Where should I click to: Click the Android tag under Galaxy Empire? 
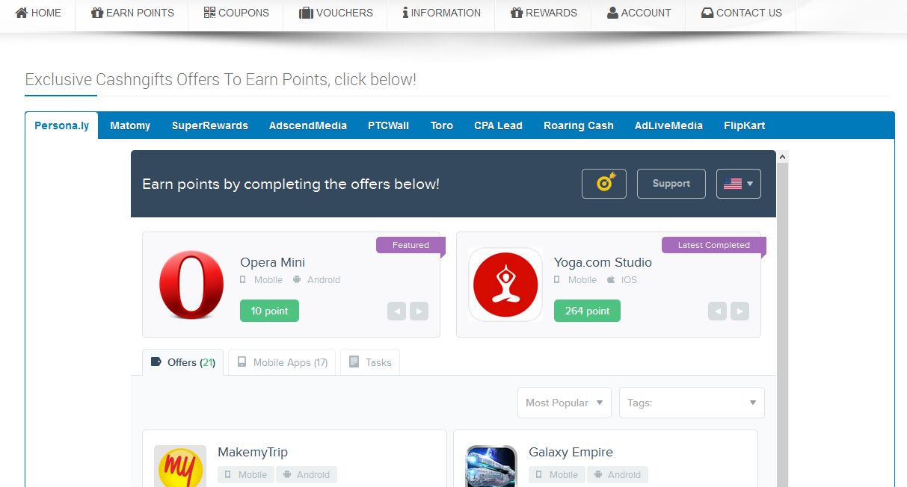(618, 474)
